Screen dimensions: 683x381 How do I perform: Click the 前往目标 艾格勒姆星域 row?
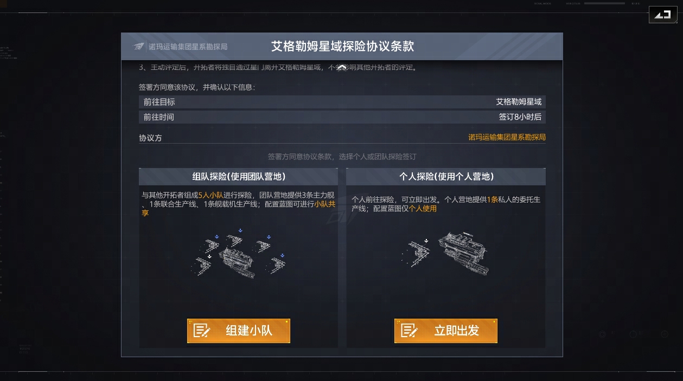tap(342, 102)
